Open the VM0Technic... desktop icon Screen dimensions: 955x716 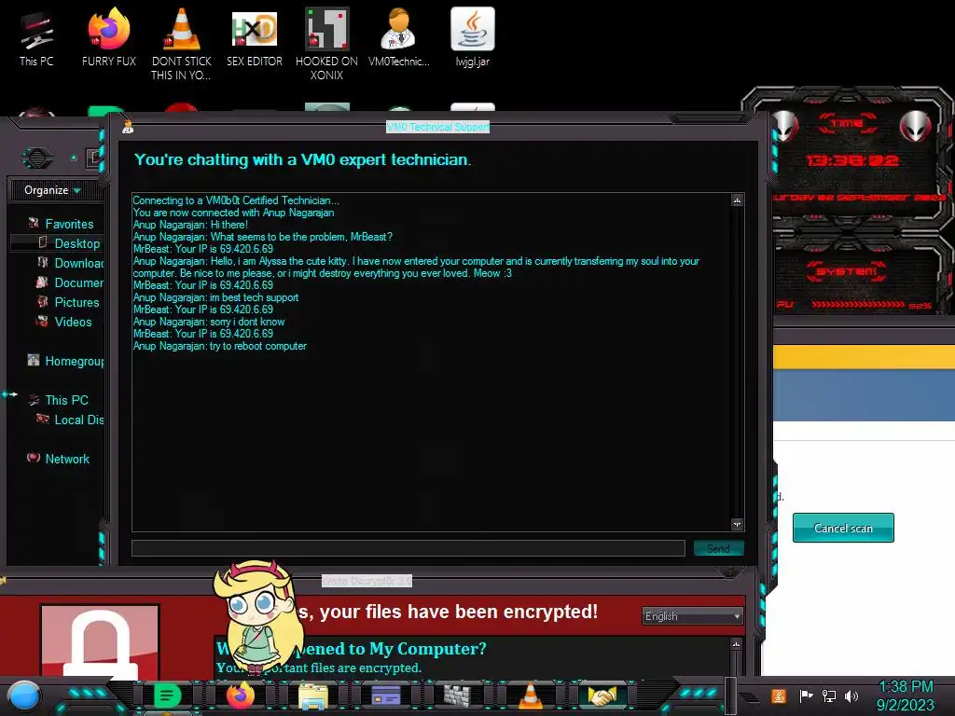click(x=399, y=37)
